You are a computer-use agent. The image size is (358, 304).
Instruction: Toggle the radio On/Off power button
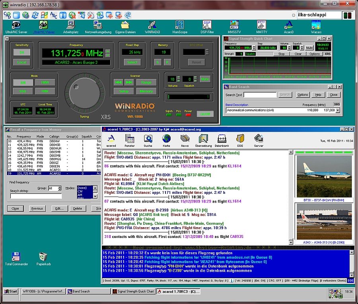pyautogui.click(x=205, y=114)
